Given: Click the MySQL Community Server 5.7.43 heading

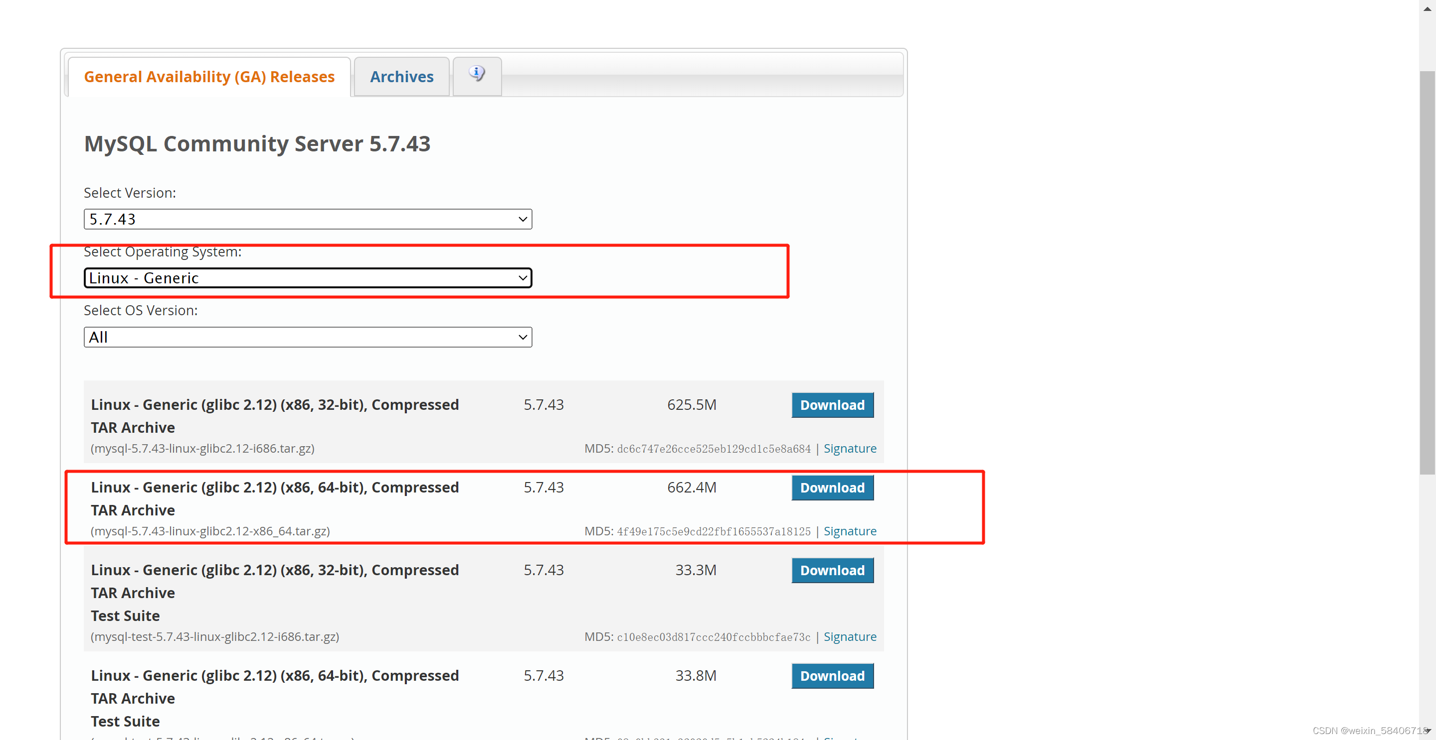Looking at the screenshot, I should click(257, 143).
